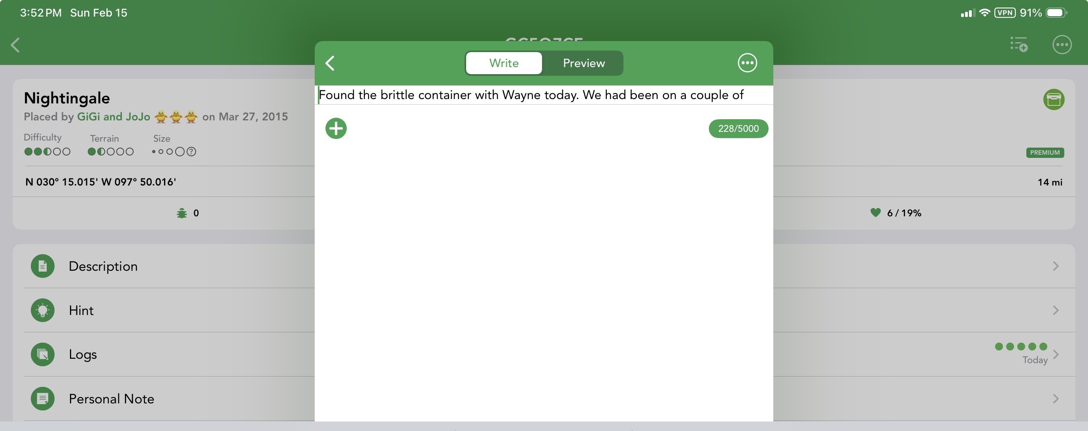This screenshot has width=1088, height=431.
Task: Switch to the Preview tab
Action: pyautogui.click(x=584, y=63)
